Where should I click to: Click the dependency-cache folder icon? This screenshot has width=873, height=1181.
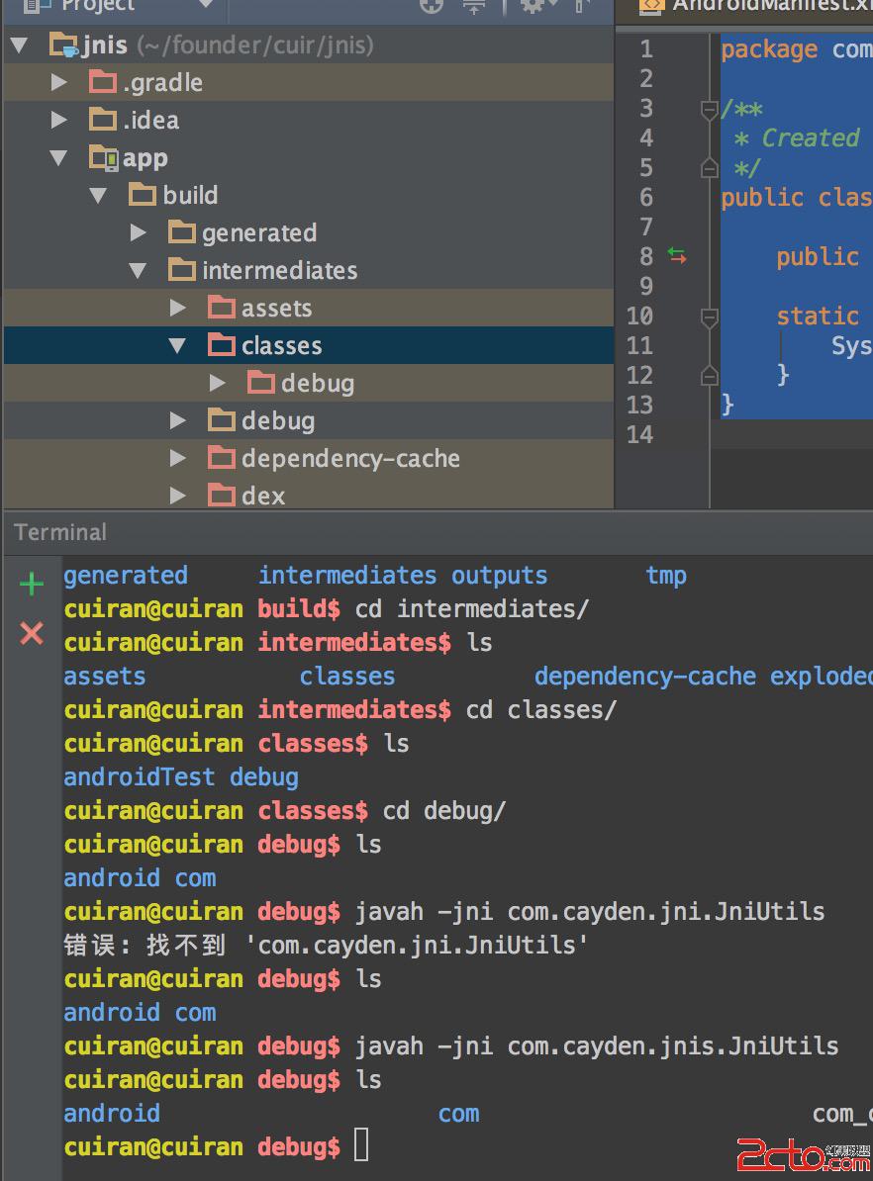(222, 458)
